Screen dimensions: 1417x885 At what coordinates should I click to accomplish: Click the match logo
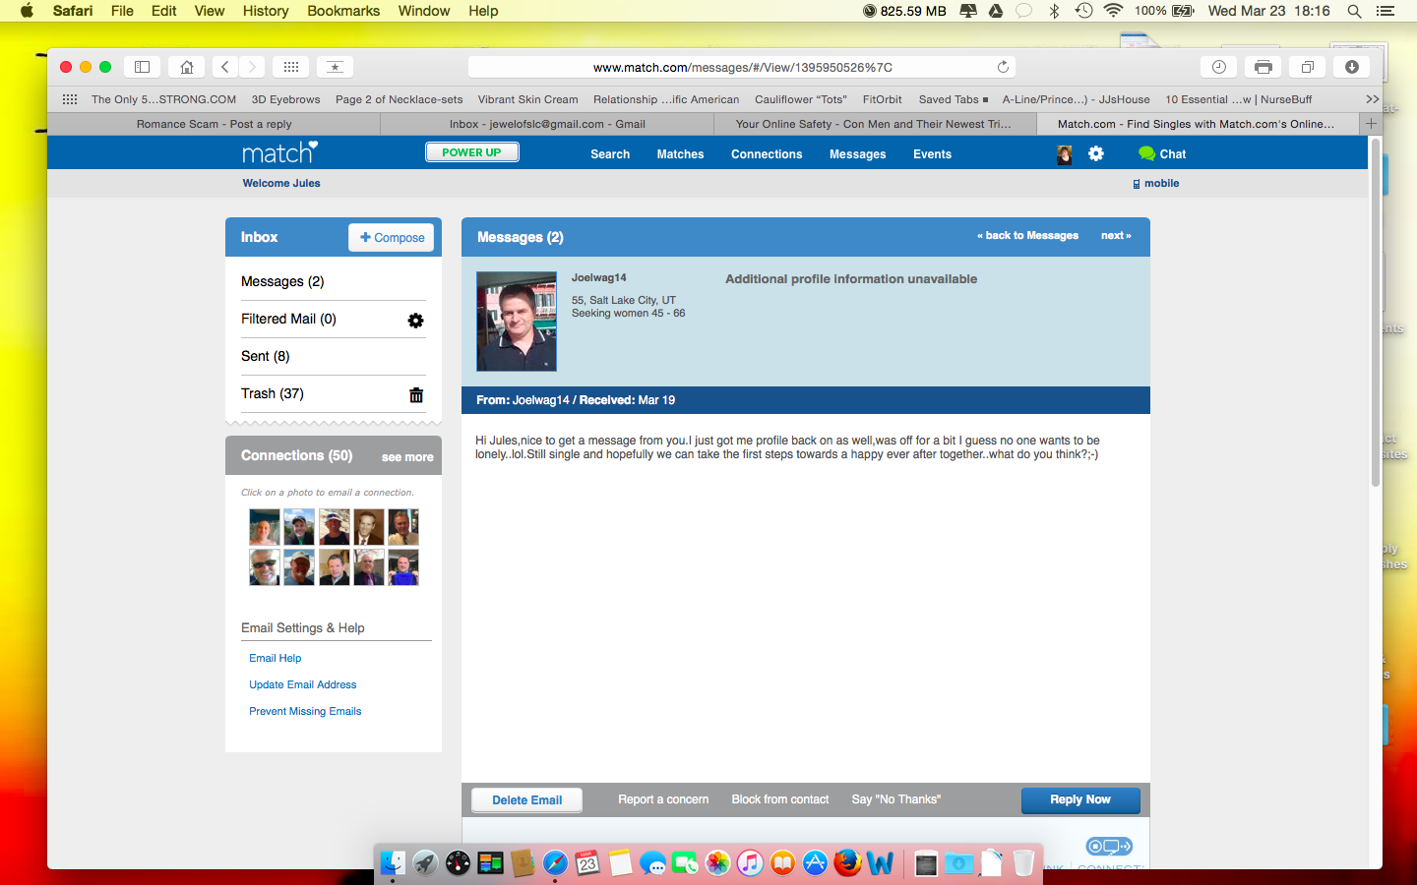[x=280, y=152]
